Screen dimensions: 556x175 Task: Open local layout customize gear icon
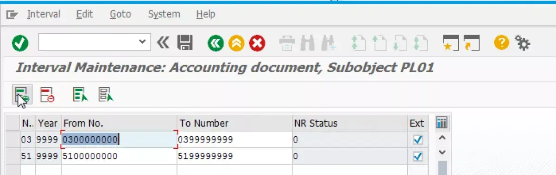coord(523,43)
